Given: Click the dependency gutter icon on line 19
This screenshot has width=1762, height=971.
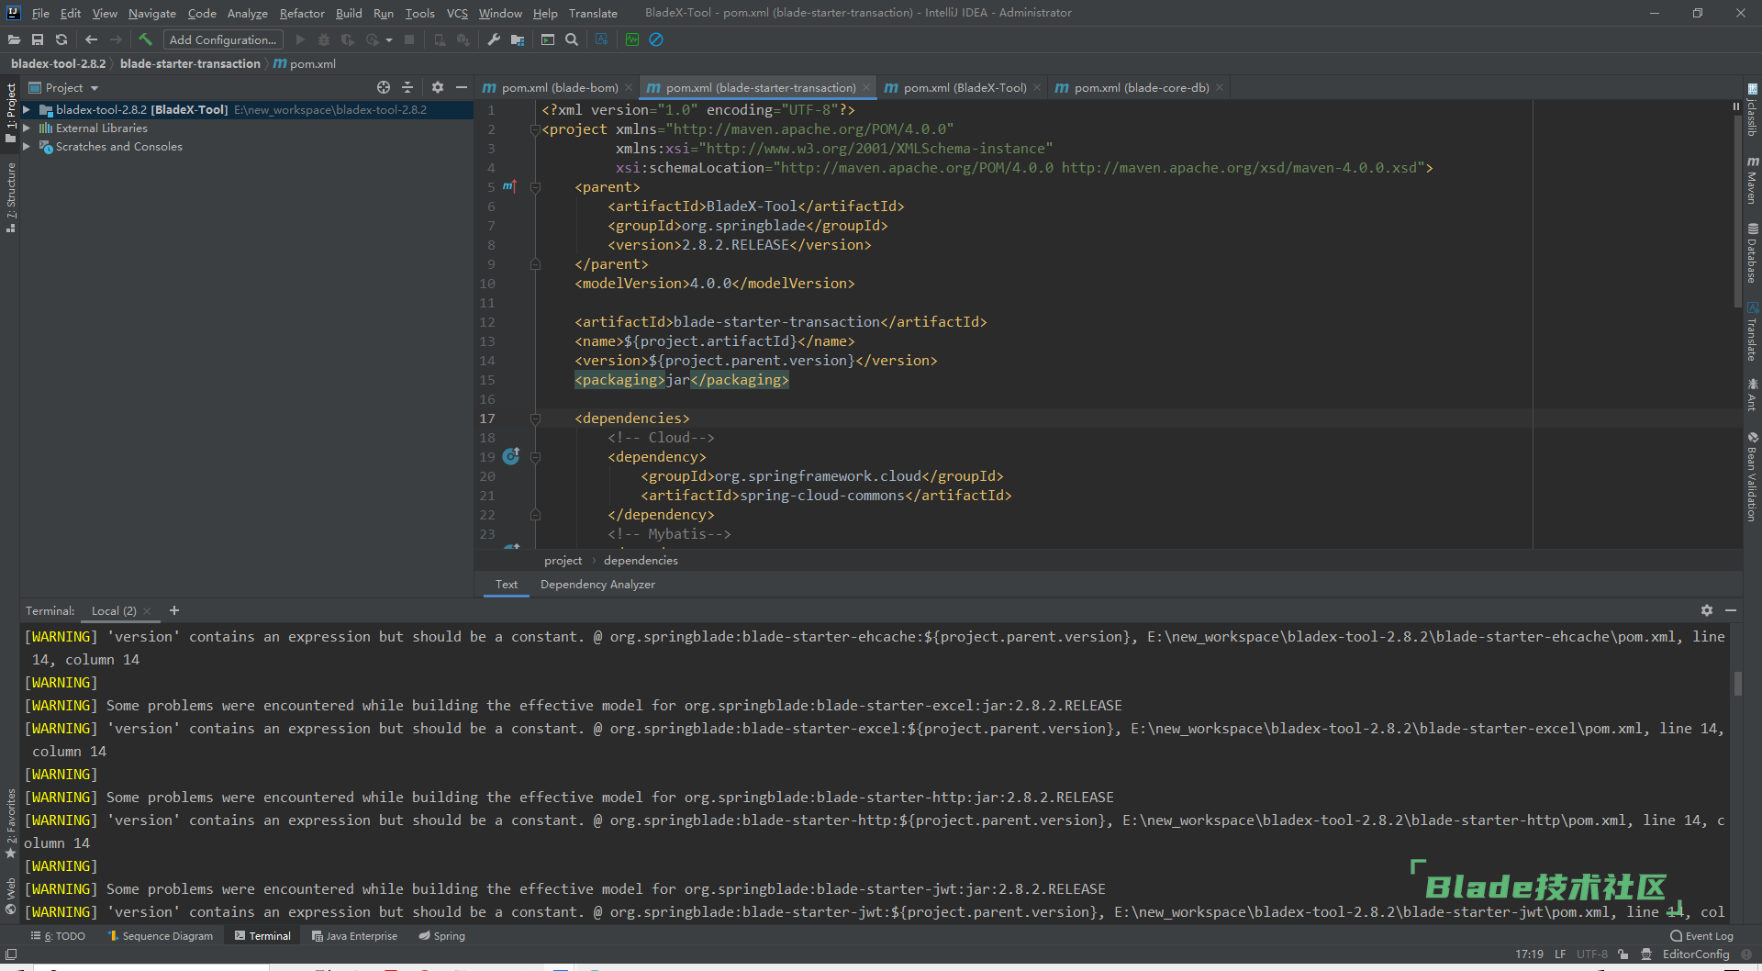Looking at the screenshot, I should coord(511,455).
